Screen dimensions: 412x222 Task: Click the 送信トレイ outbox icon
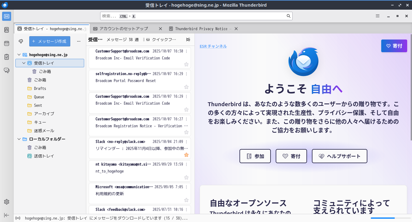pos(30,156)
